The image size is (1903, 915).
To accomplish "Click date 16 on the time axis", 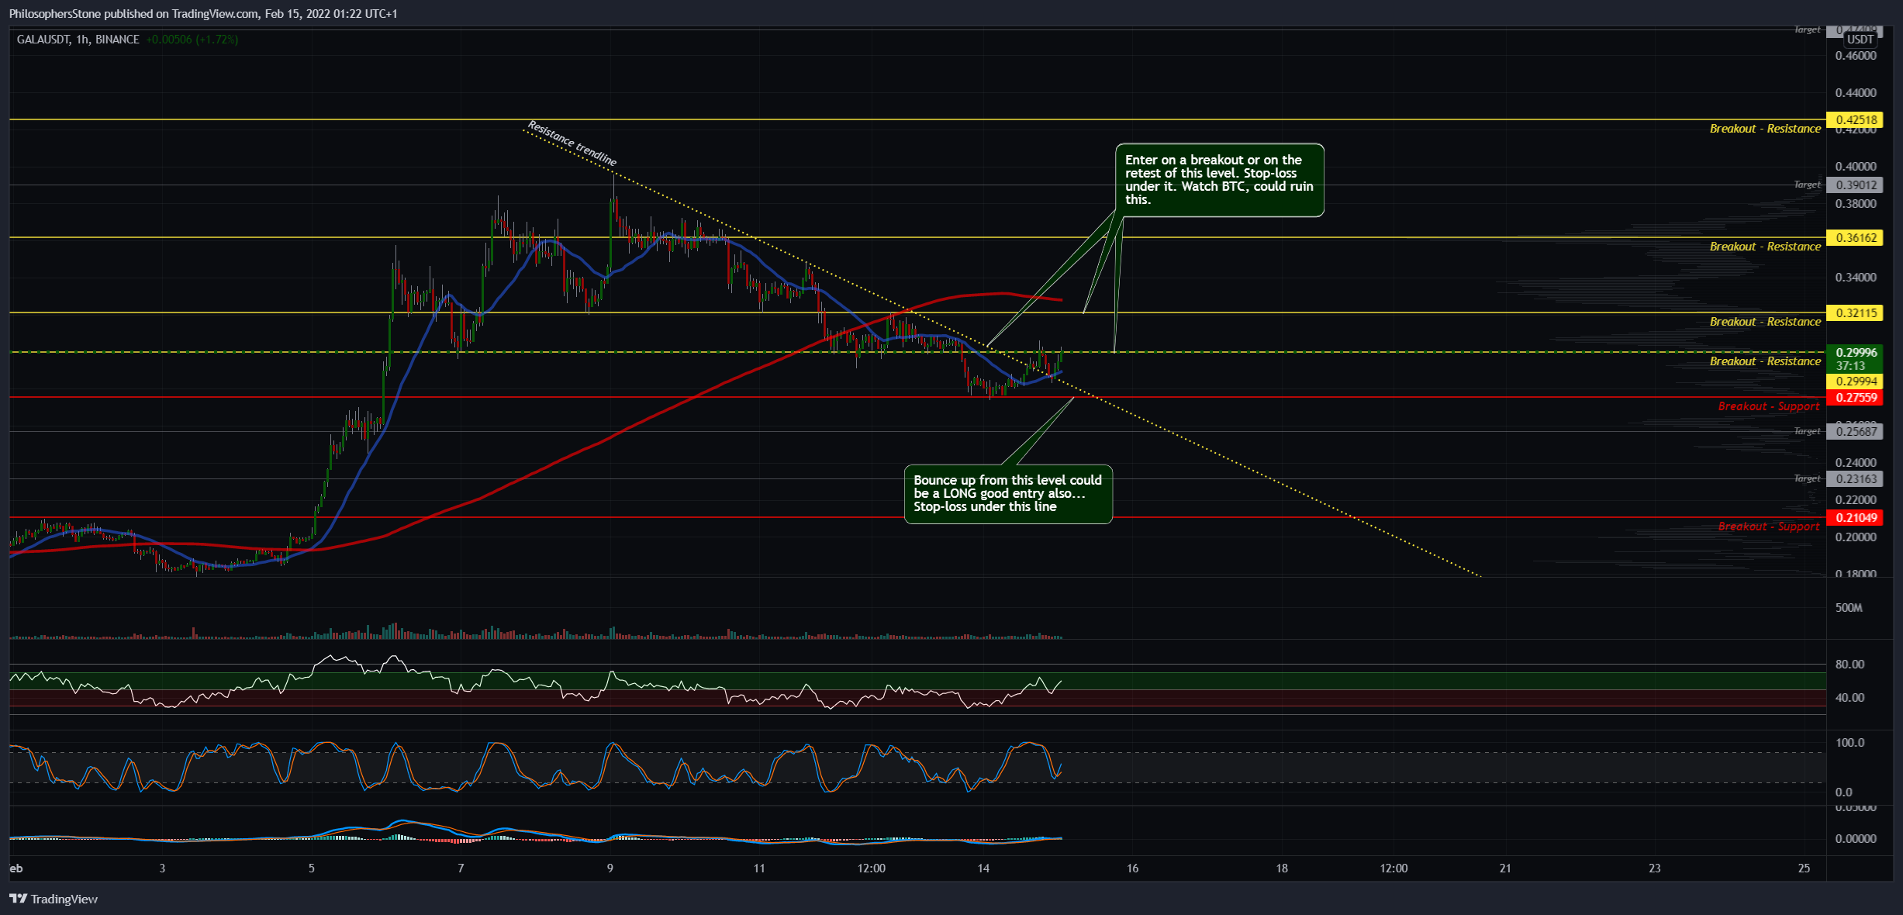I will 1132,868.
